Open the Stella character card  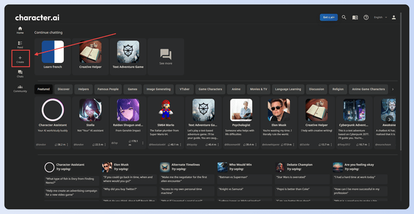coord(90,123)
